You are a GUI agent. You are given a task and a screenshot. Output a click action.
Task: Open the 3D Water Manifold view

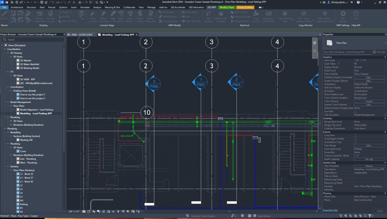[x=30, y=64]
